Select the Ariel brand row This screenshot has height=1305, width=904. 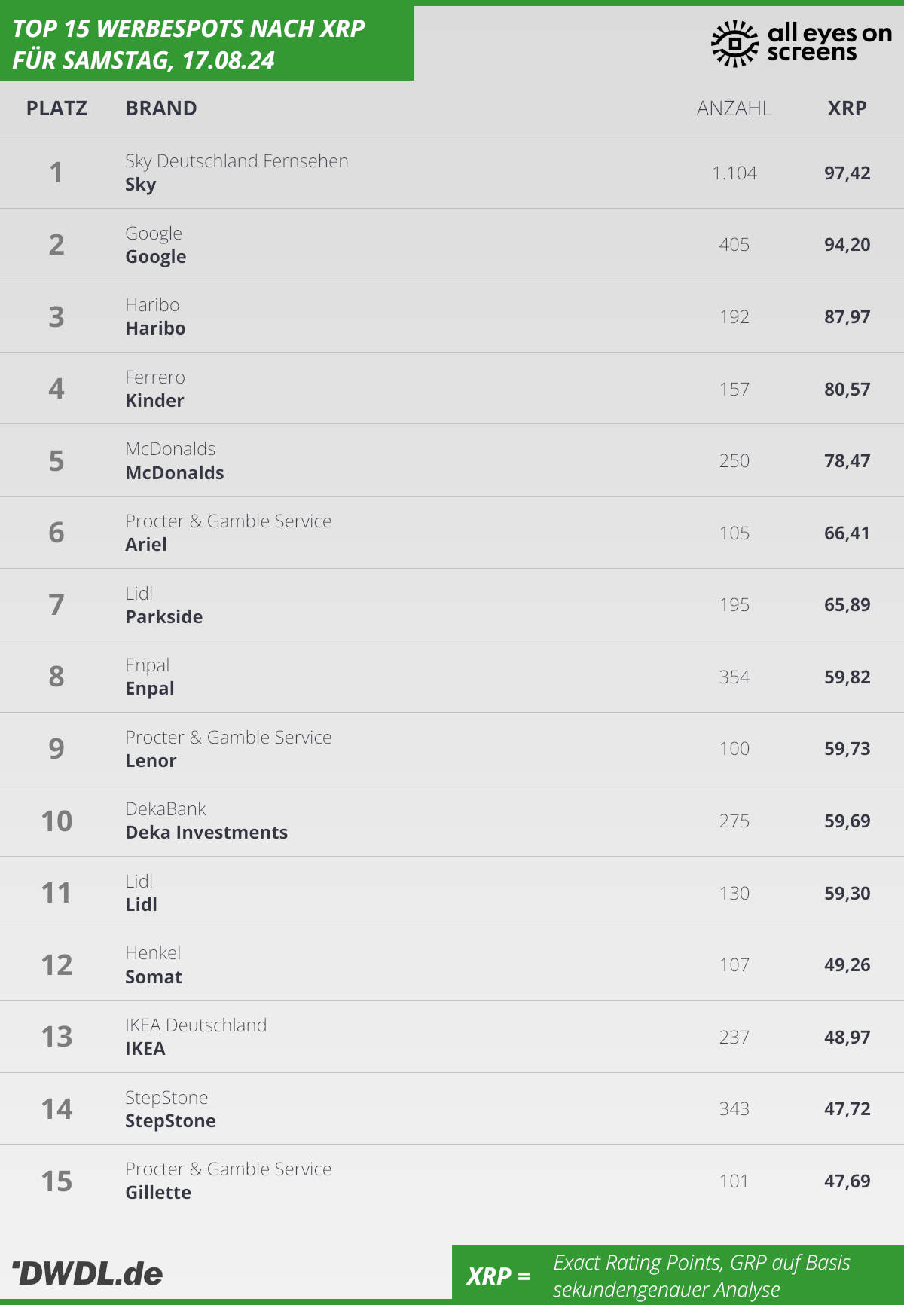452,533
